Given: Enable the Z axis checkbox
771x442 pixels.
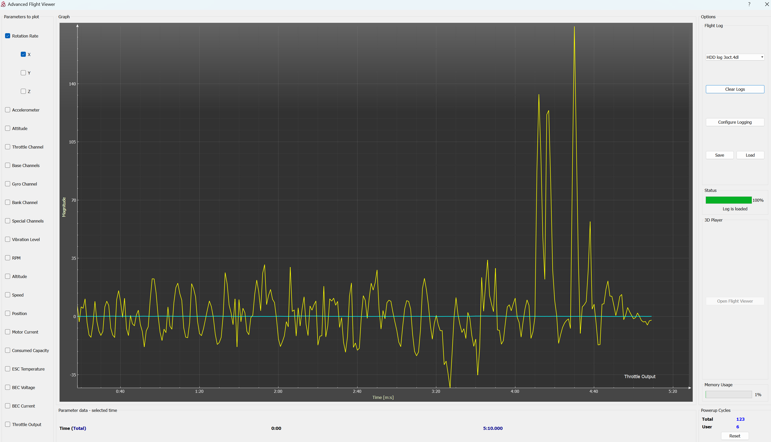Looking at the screenshot, I should click(23, 91).
